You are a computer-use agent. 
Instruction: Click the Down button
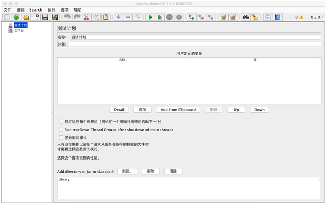(x=260, y=110)
